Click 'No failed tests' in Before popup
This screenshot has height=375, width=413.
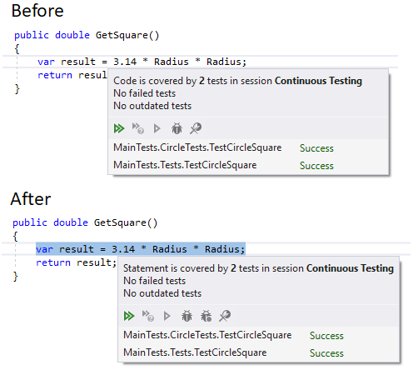(144, 93)
